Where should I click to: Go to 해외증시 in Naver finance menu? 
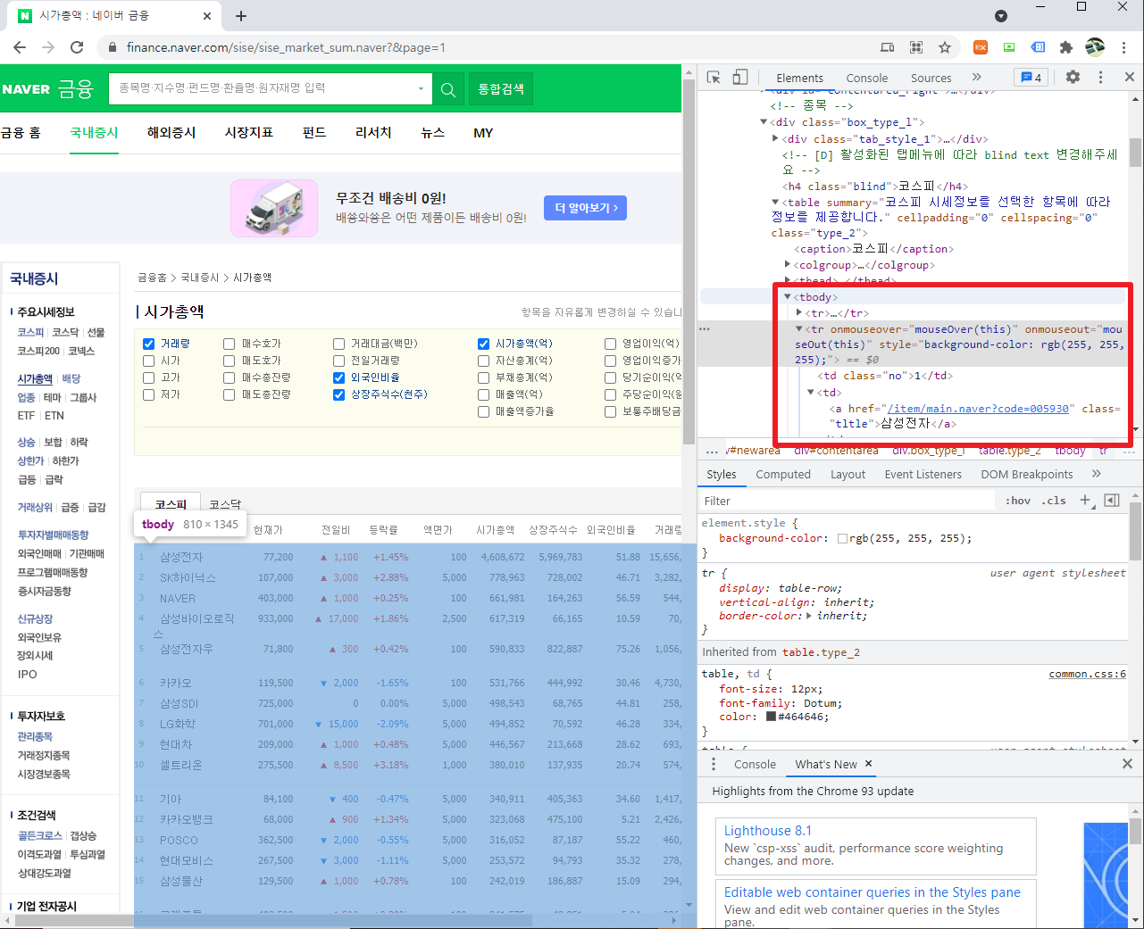point(171,132)
